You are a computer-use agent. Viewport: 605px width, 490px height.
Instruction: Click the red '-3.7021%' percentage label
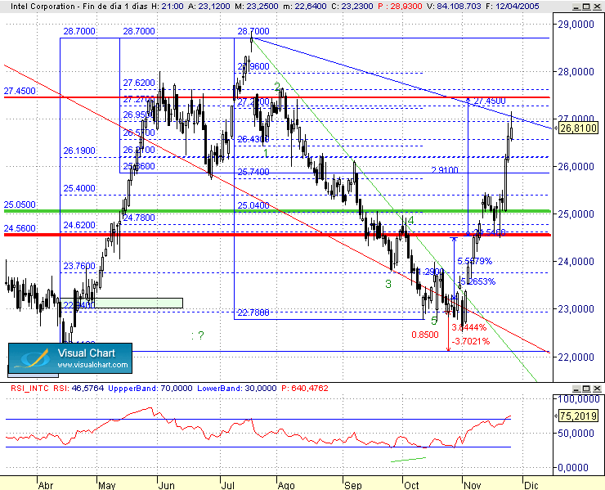(x=471, y=341)
